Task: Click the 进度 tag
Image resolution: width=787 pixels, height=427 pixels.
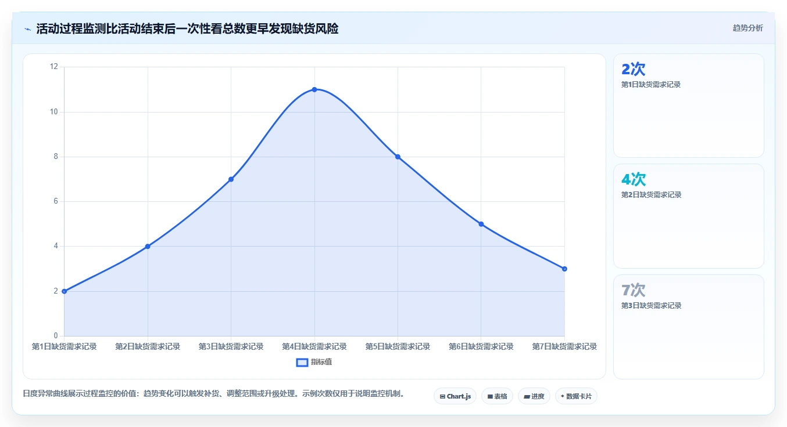Action: click(534, 396)
